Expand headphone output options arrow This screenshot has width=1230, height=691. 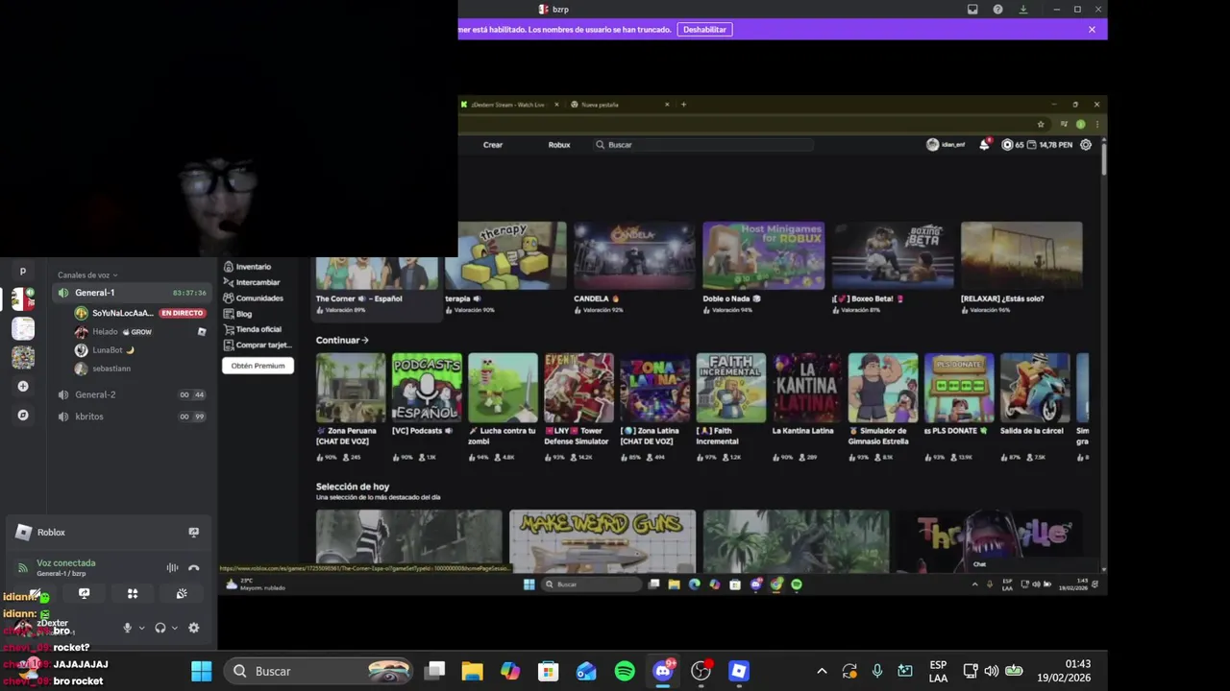click(174, 629)
